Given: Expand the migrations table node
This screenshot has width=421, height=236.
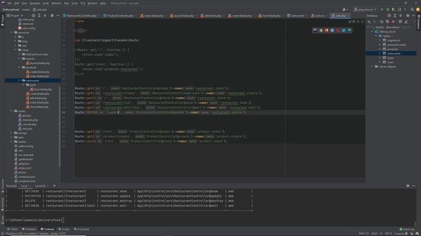Looking at the screenshot, I should pos(380,41).
